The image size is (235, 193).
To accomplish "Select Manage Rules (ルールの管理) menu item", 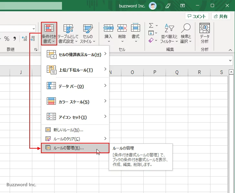I will pyautogui.click(x=75, y=148).
